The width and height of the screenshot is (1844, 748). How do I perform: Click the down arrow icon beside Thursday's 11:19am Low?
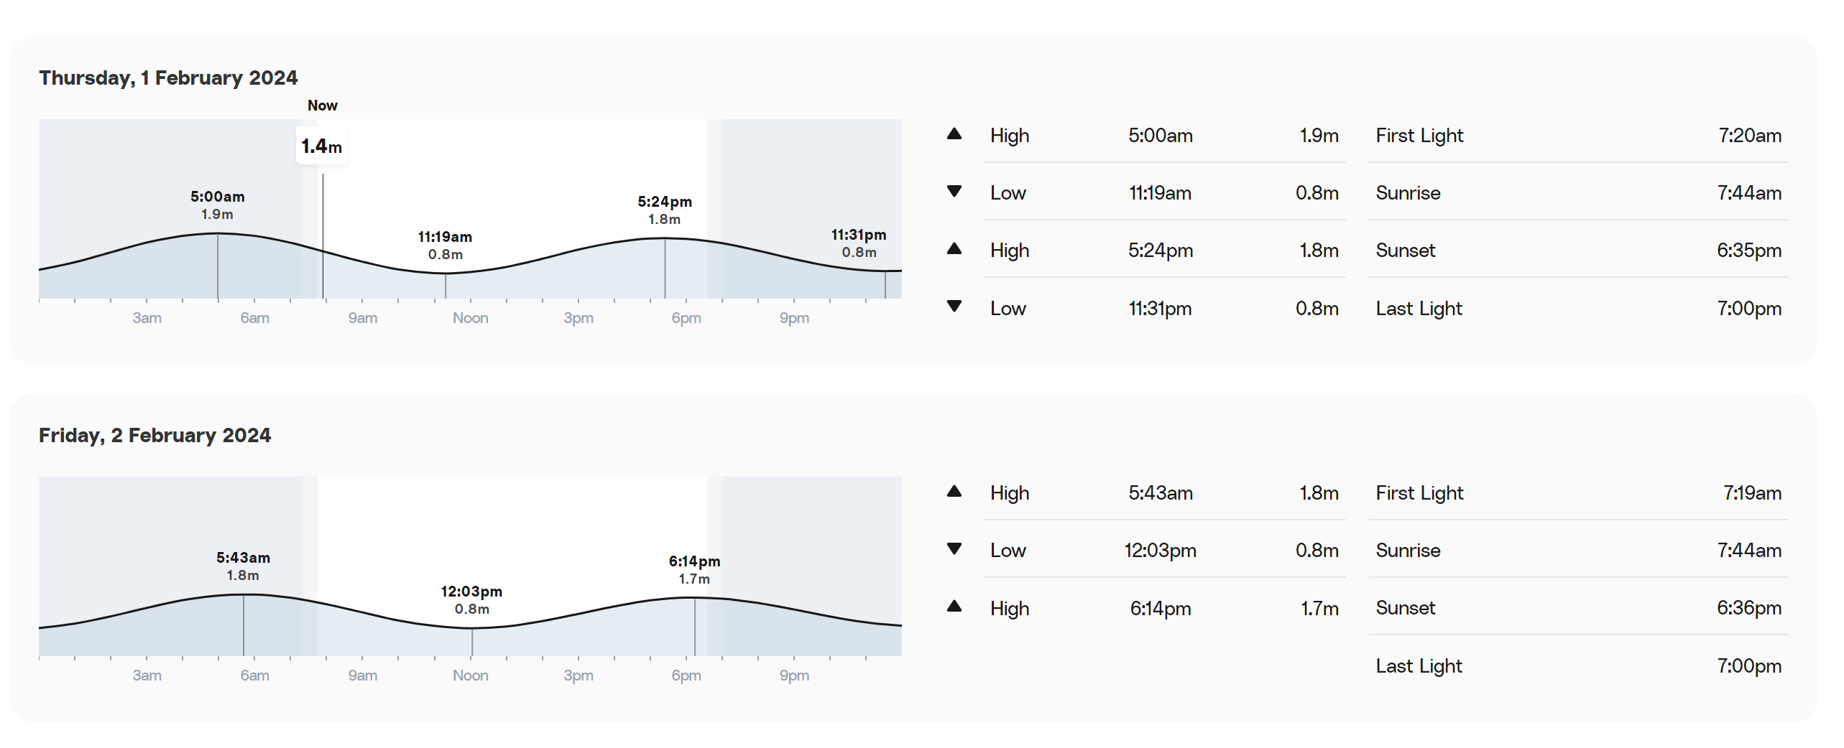954,191
